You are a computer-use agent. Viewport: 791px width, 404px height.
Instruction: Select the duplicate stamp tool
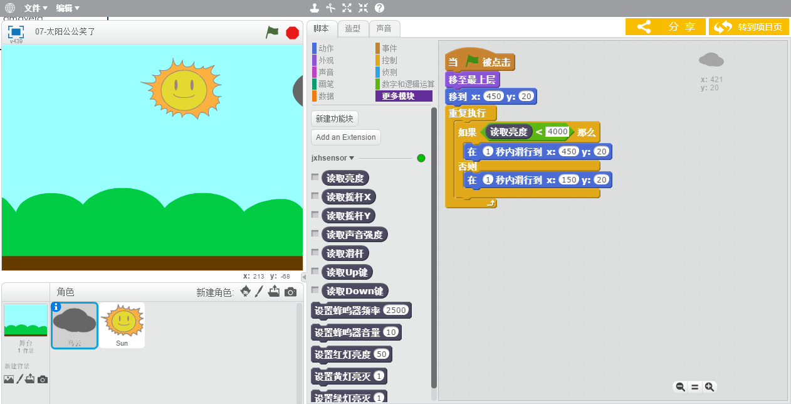click(315, 8)
